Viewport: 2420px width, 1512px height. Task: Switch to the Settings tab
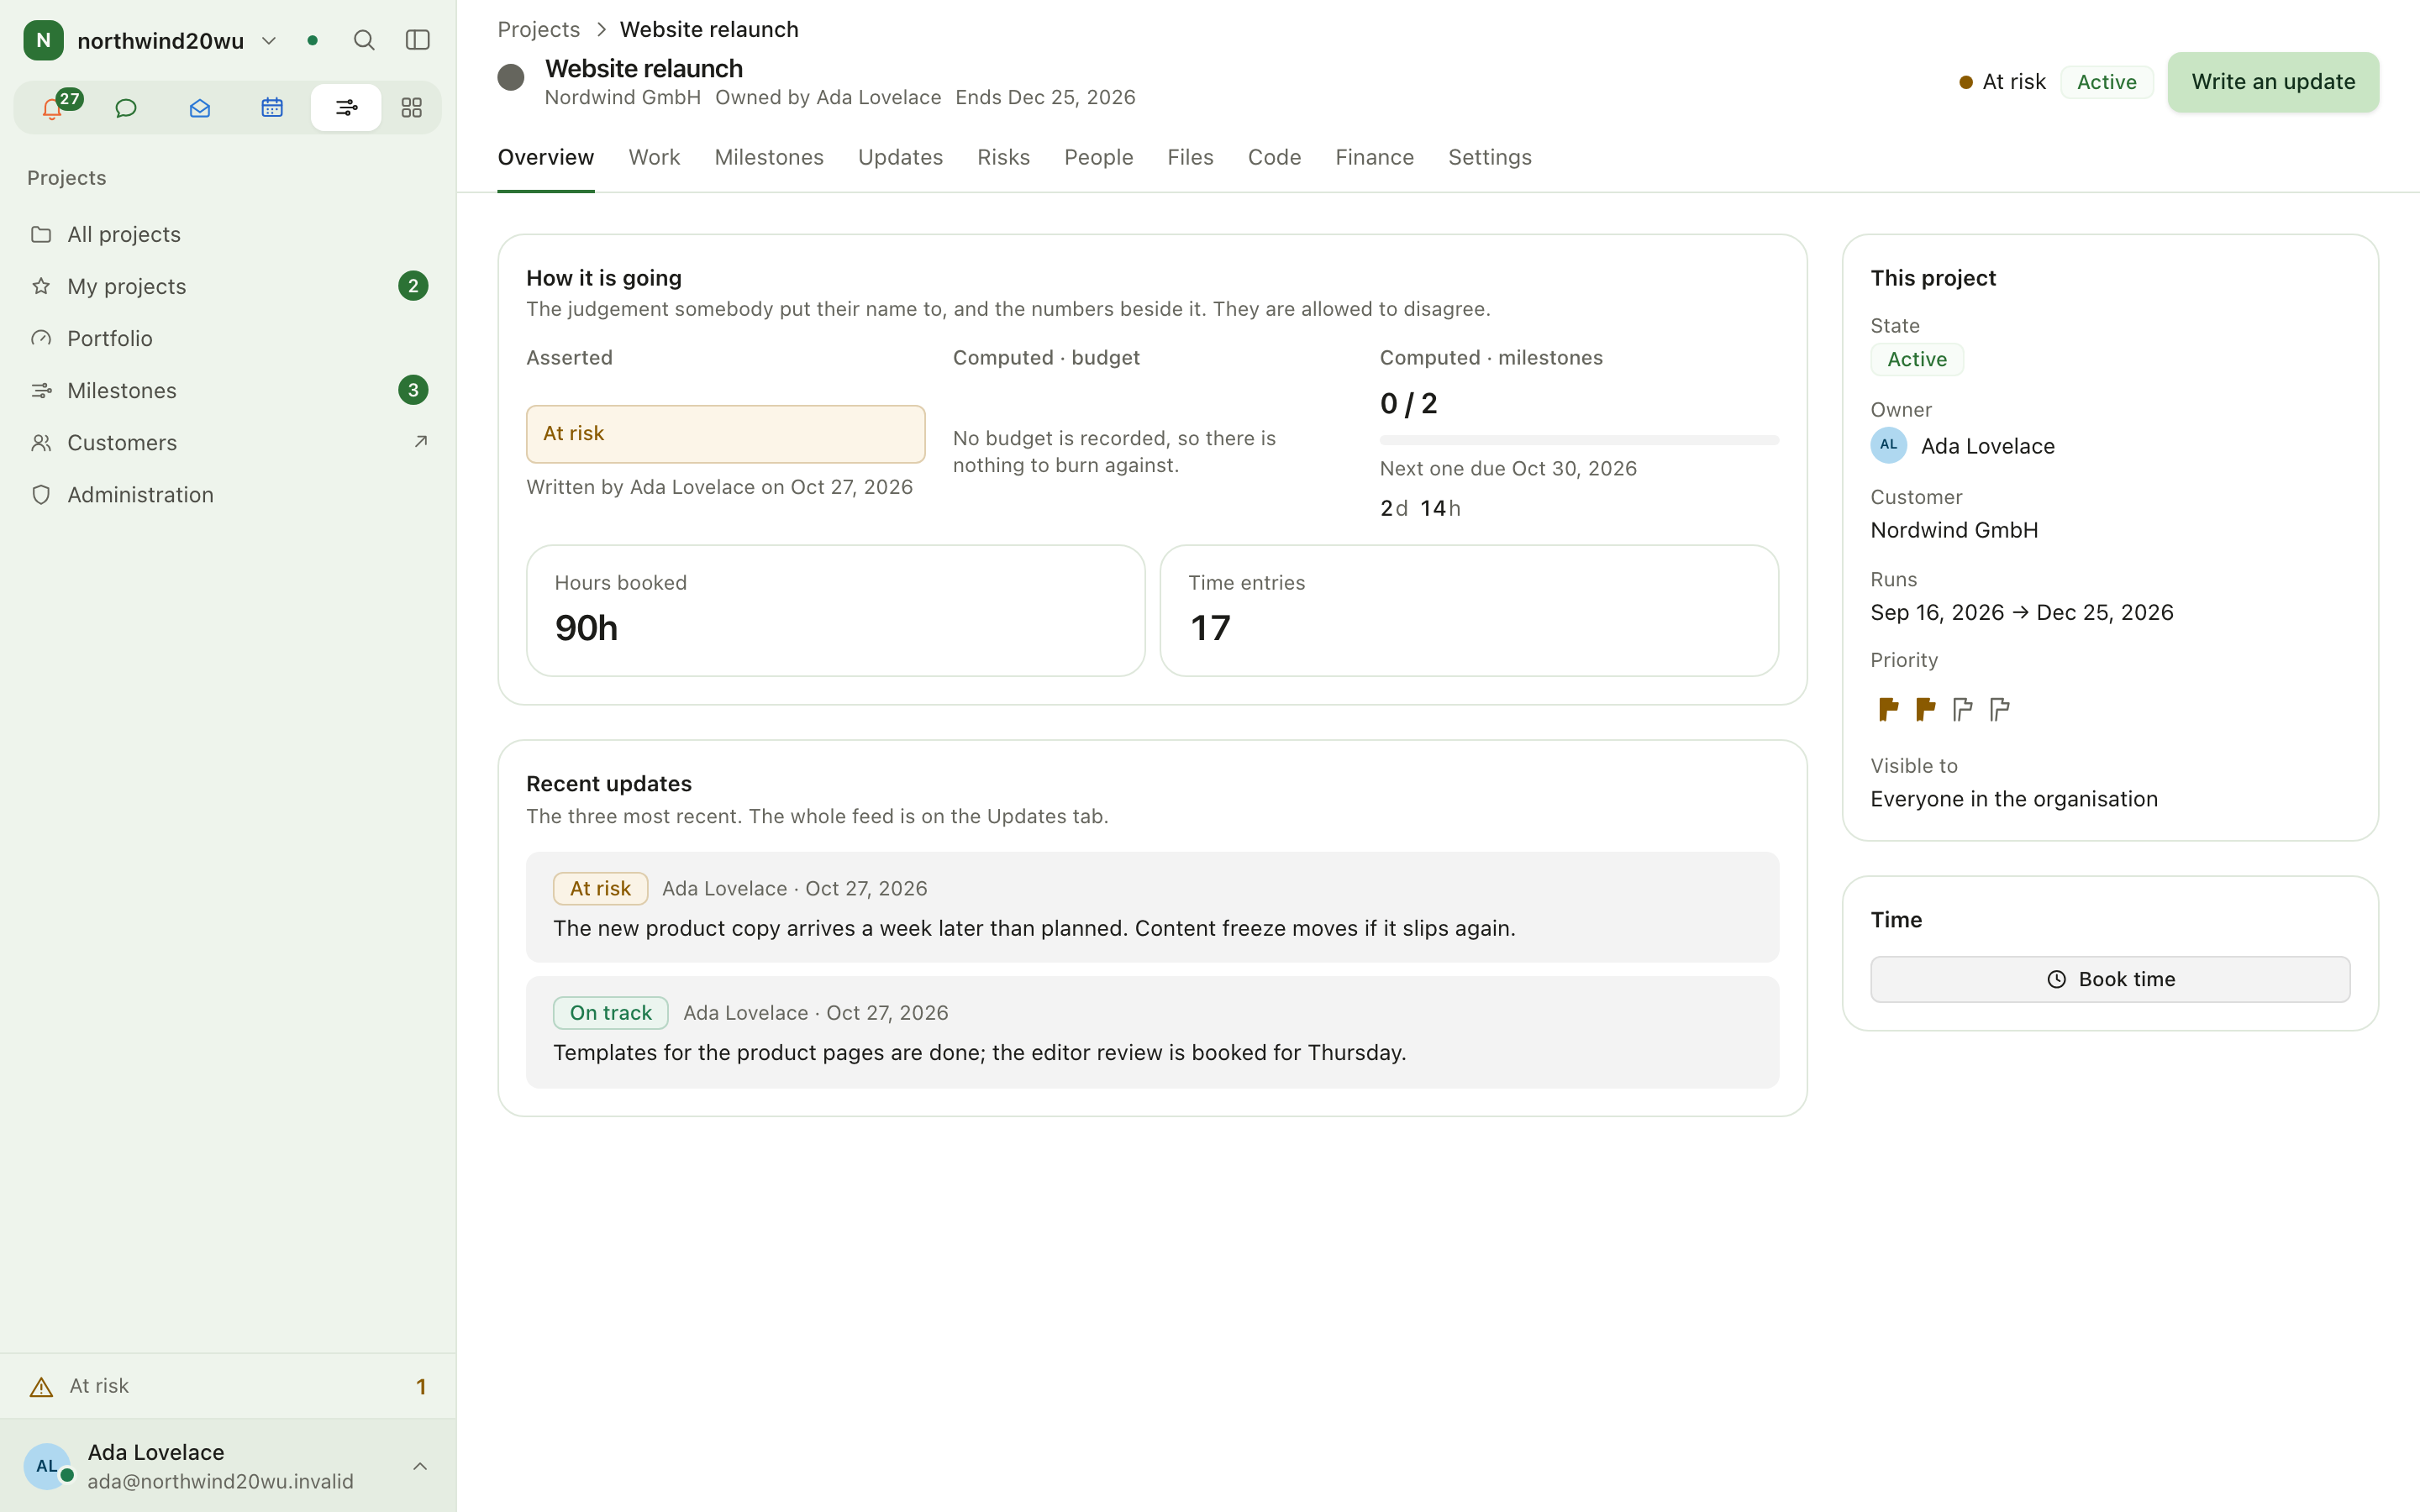point(1490,157)
